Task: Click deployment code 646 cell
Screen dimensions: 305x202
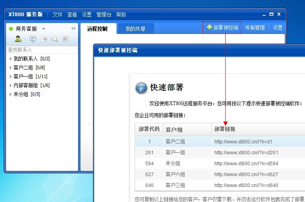Action: click(x=149, y=185)
